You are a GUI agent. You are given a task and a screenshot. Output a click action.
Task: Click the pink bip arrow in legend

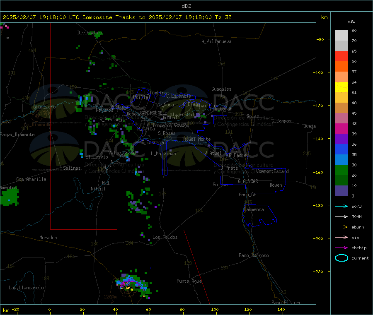tap(342, 237)
